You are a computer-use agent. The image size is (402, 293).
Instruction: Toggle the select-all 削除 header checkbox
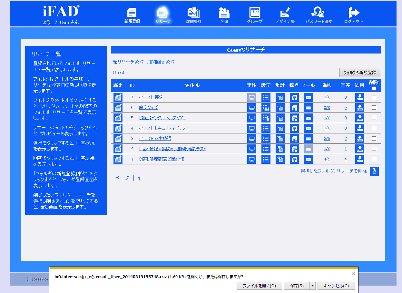coord(374,89)
